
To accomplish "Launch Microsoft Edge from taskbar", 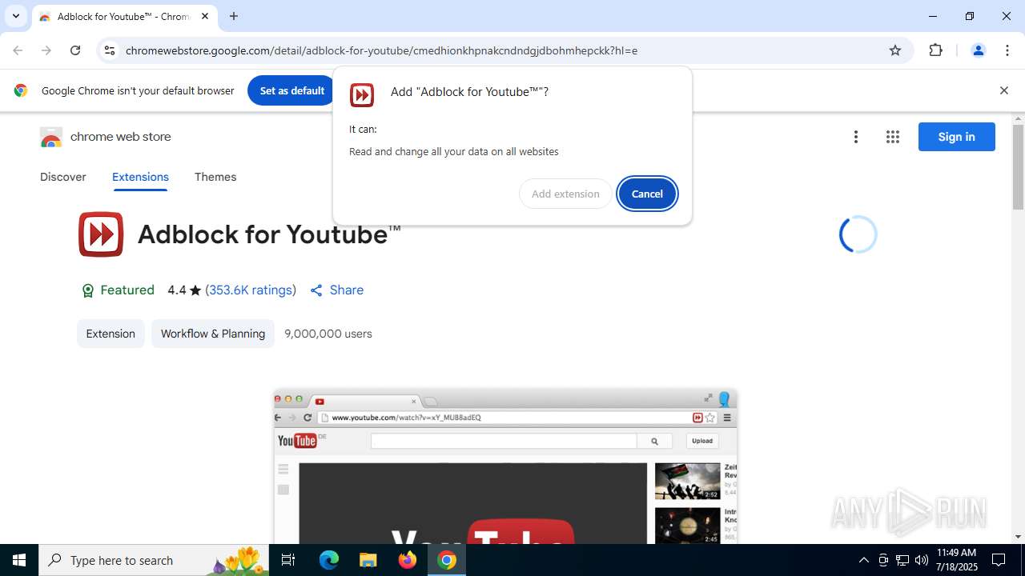I will [x=329, y=560].
